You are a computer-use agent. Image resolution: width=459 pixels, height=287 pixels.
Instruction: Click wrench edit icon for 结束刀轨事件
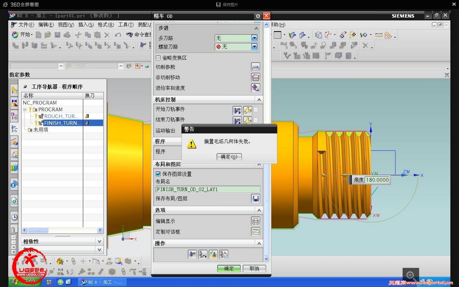[247, 121]
